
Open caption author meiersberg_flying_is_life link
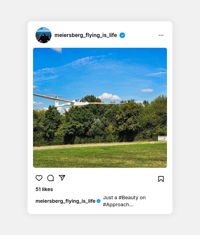click(65, 201)
